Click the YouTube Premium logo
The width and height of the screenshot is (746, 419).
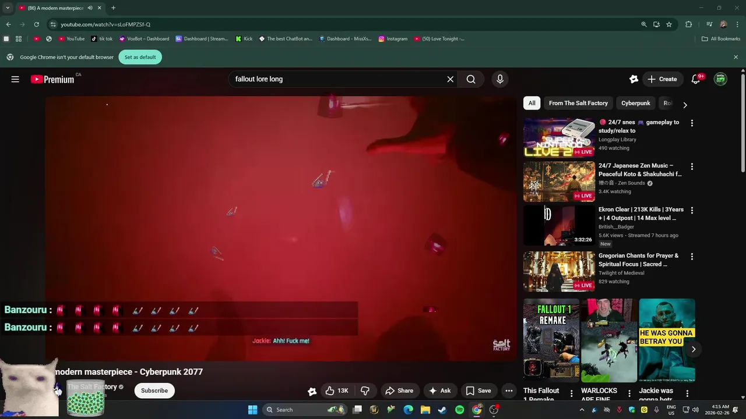click(52, 79)
